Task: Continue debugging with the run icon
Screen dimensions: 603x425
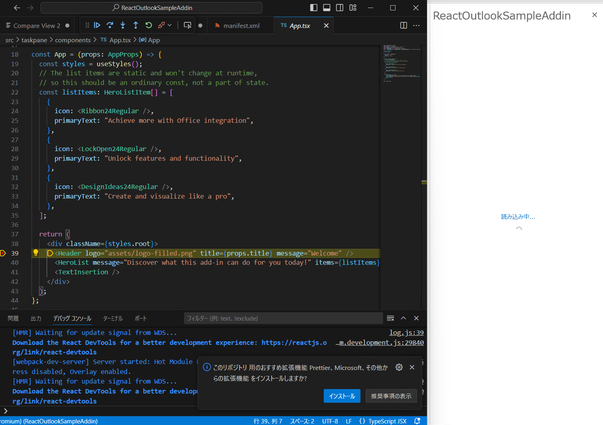Action: [97, 25]
